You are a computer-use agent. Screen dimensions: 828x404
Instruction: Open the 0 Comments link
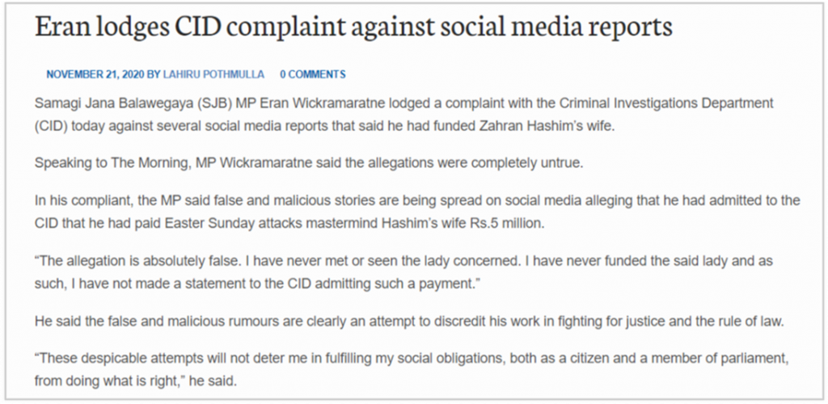point(313,75)
